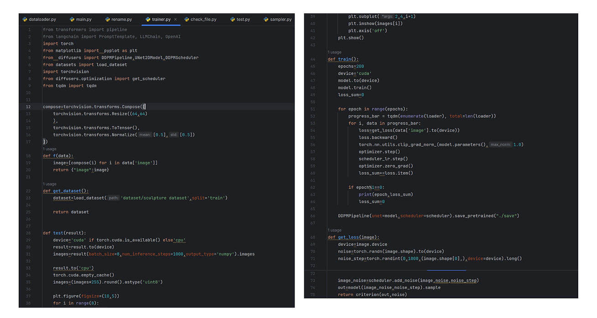Click the 'plt.show()' line

pyautogui.click(x=351, y=38)
